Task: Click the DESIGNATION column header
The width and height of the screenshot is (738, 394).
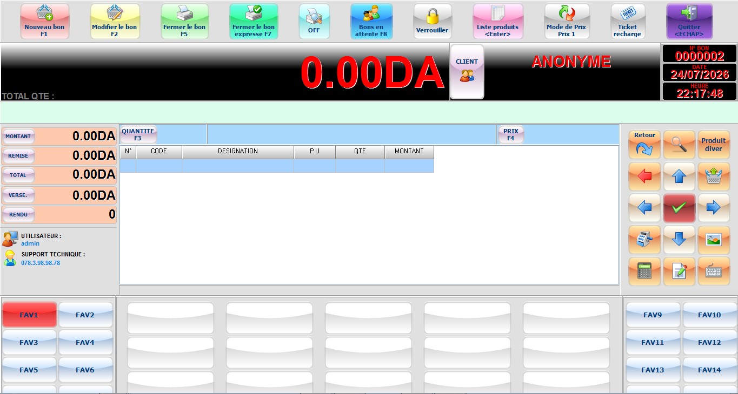Action: pyautogui.click(x=238, y=152)
